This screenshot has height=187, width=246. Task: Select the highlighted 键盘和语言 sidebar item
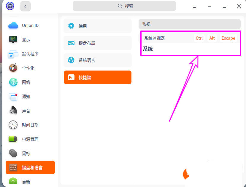click(x=30, y=167)
